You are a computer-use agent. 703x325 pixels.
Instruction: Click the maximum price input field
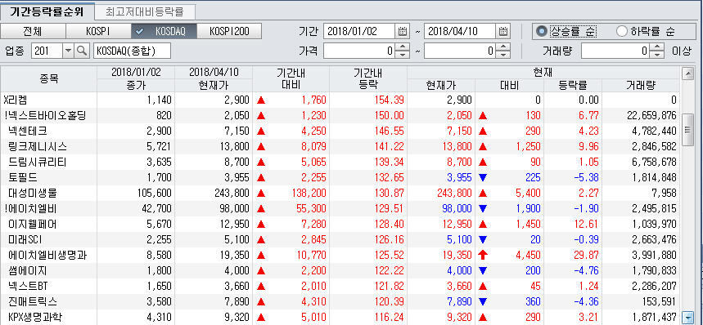click(x=461, y=51)
